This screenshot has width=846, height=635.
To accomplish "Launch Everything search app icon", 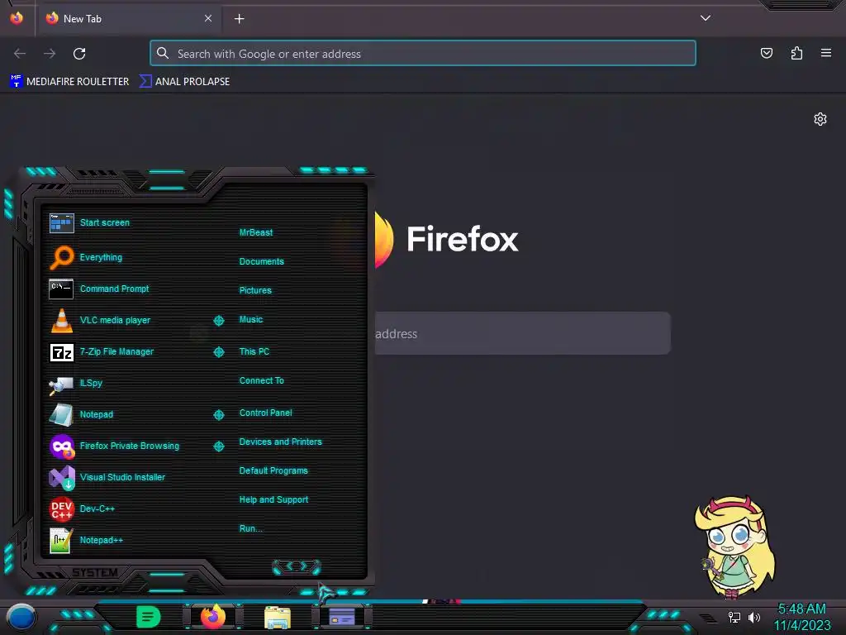I will coord(61,258).
